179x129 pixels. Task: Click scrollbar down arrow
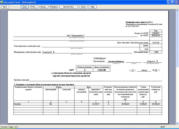coord(177,124)
